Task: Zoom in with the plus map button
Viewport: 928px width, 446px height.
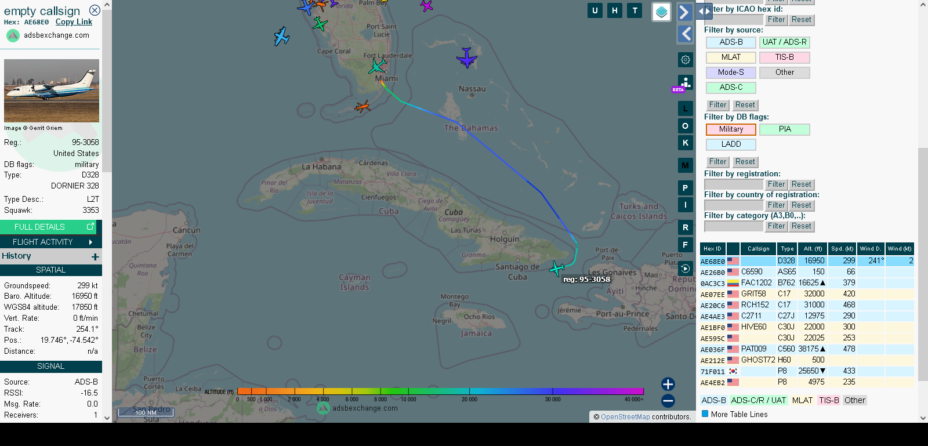Action: 668,384
